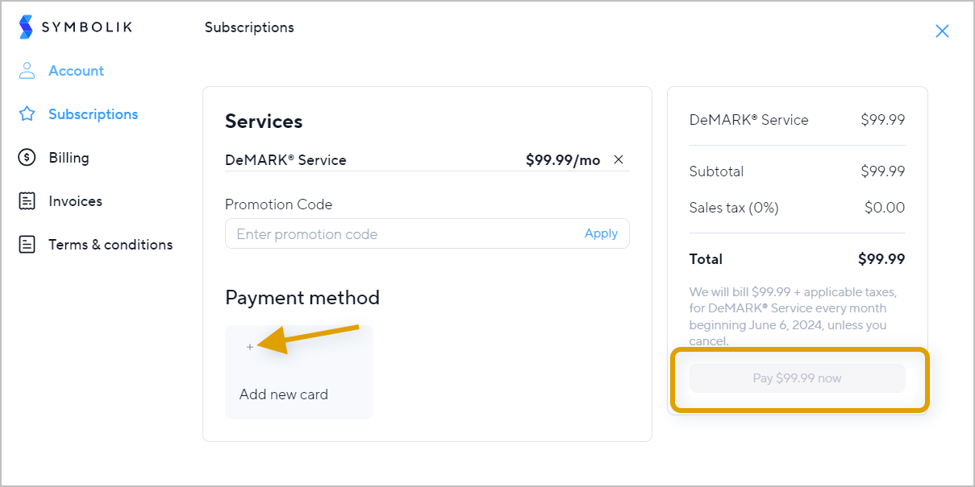Screen dimensions: 975x487
Task: Click the Billing dollar icon
Action: pos(27,158)
